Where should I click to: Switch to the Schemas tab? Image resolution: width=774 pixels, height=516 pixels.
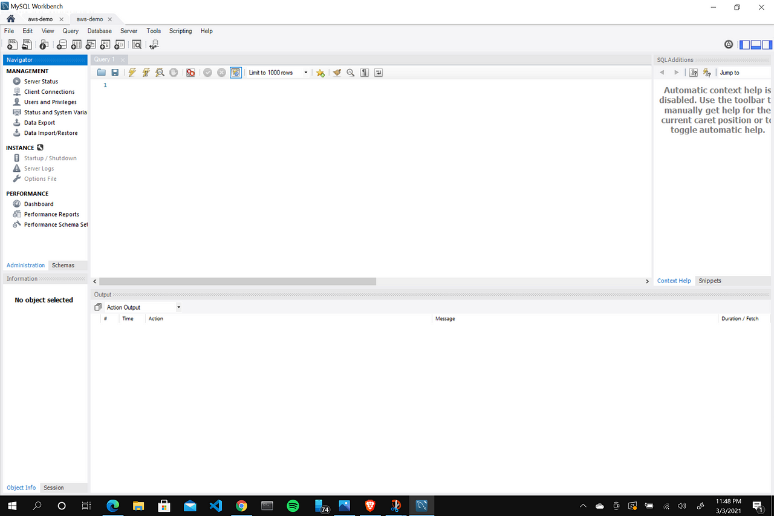click(x=63, y=265)
